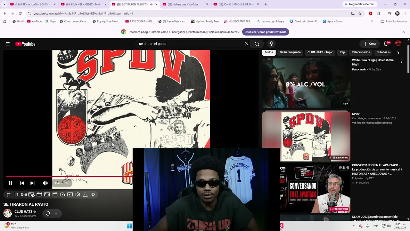Click the sound boost icon below the player
Image resolution: width=410 pixels, height=231 pixels.
pyautogui.click(x=24, y=194)
